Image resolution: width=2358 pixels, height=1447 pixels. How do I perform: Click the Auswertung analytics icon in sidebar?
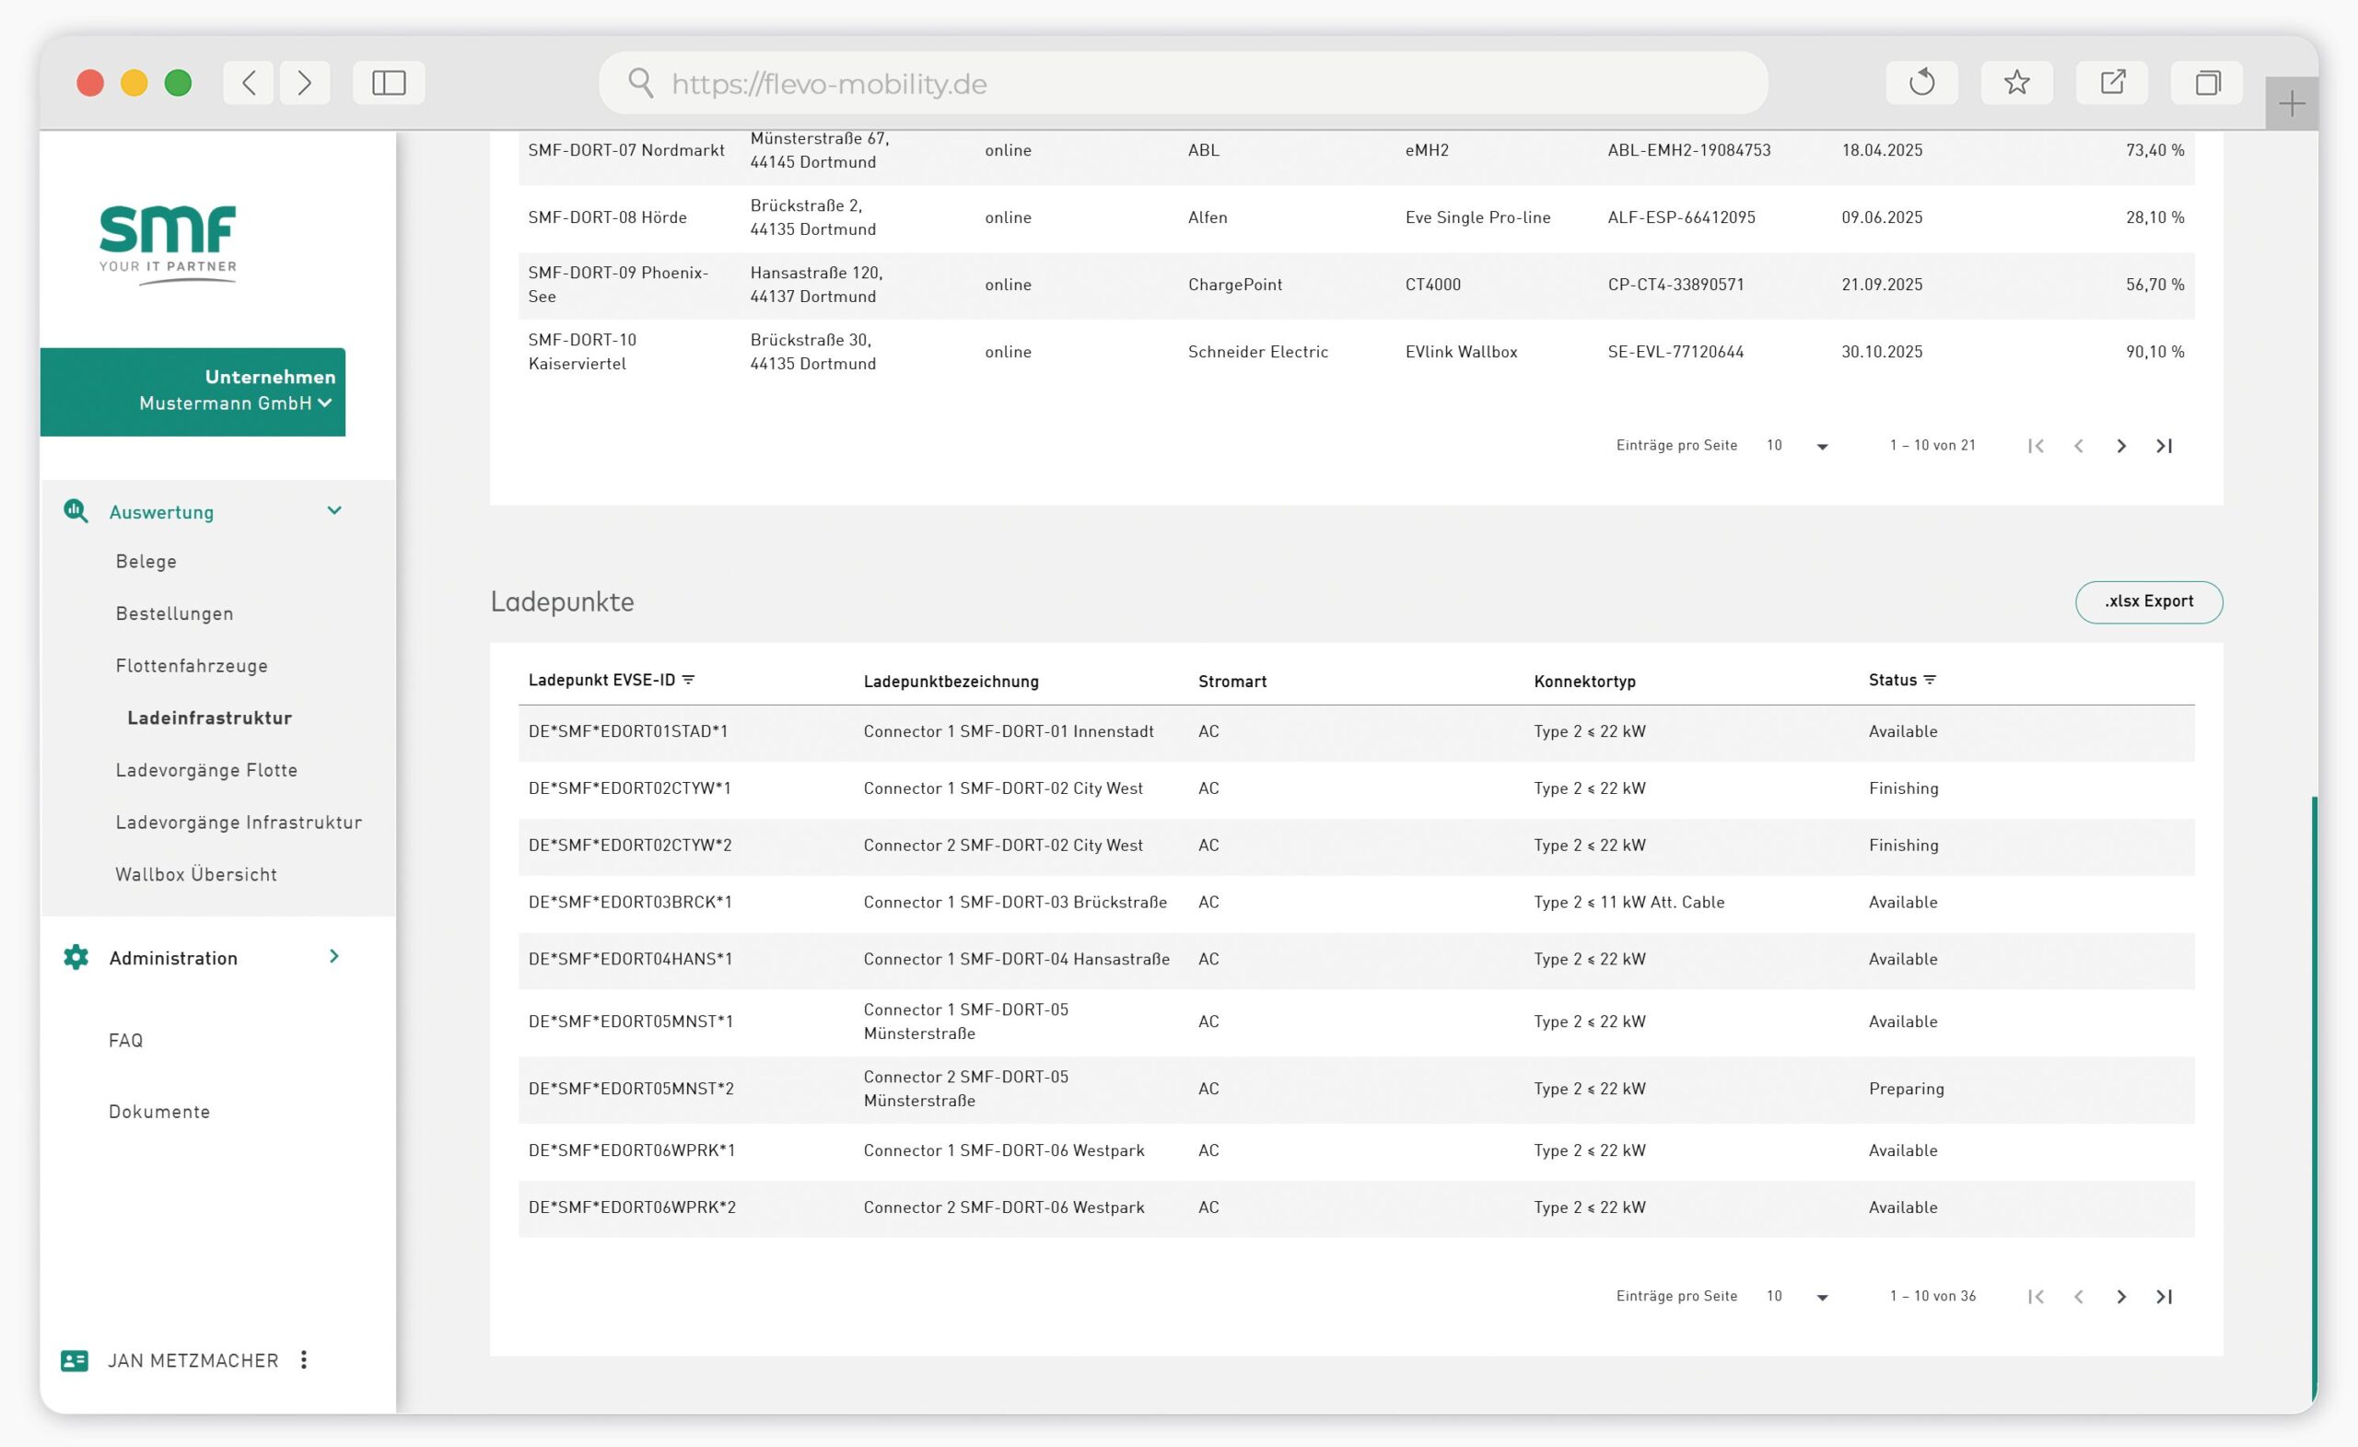click(x=75, y=511)
